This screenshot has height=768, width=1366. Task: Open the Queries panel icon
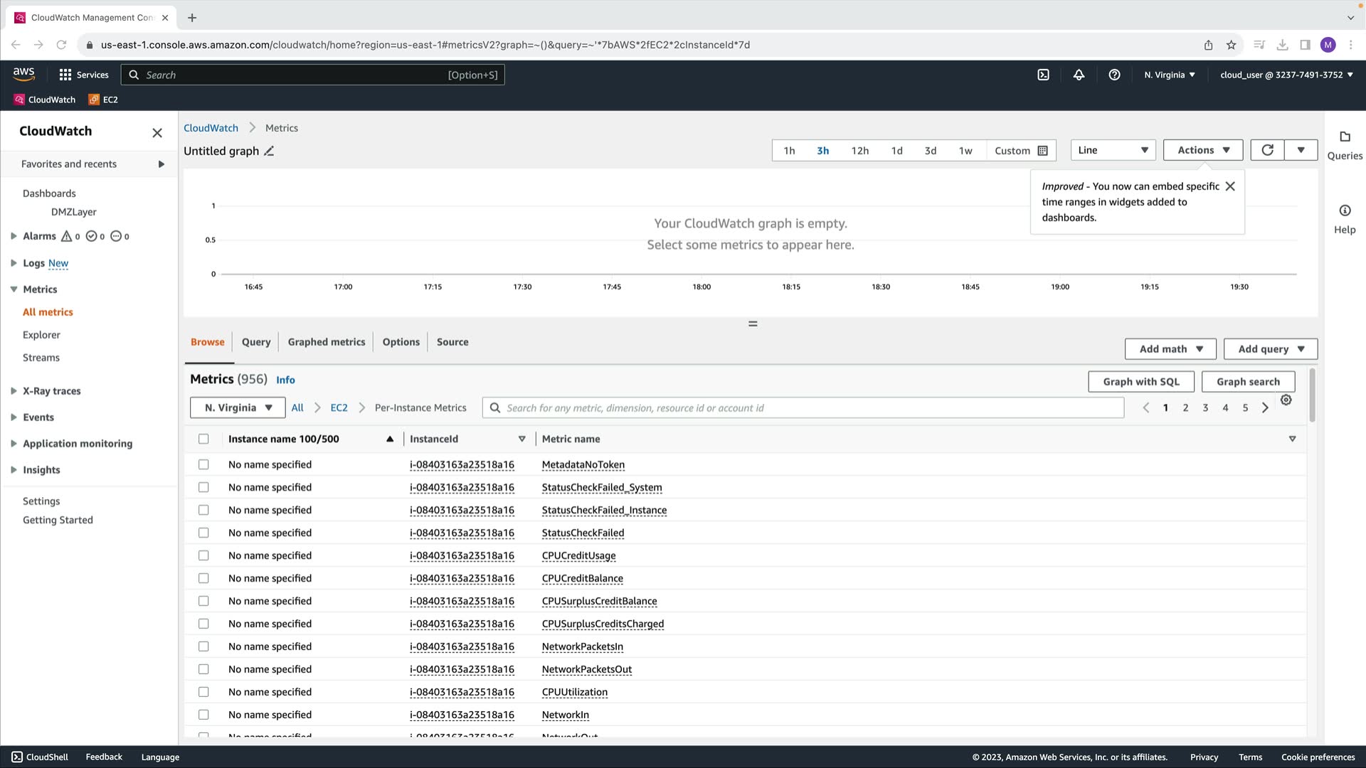tap(1344, 137)
